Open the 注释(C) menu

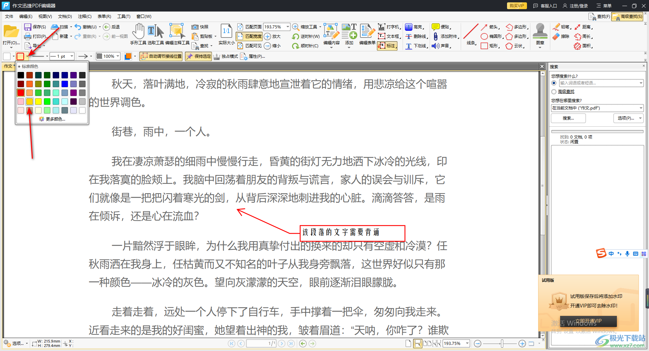pos(85,16)
